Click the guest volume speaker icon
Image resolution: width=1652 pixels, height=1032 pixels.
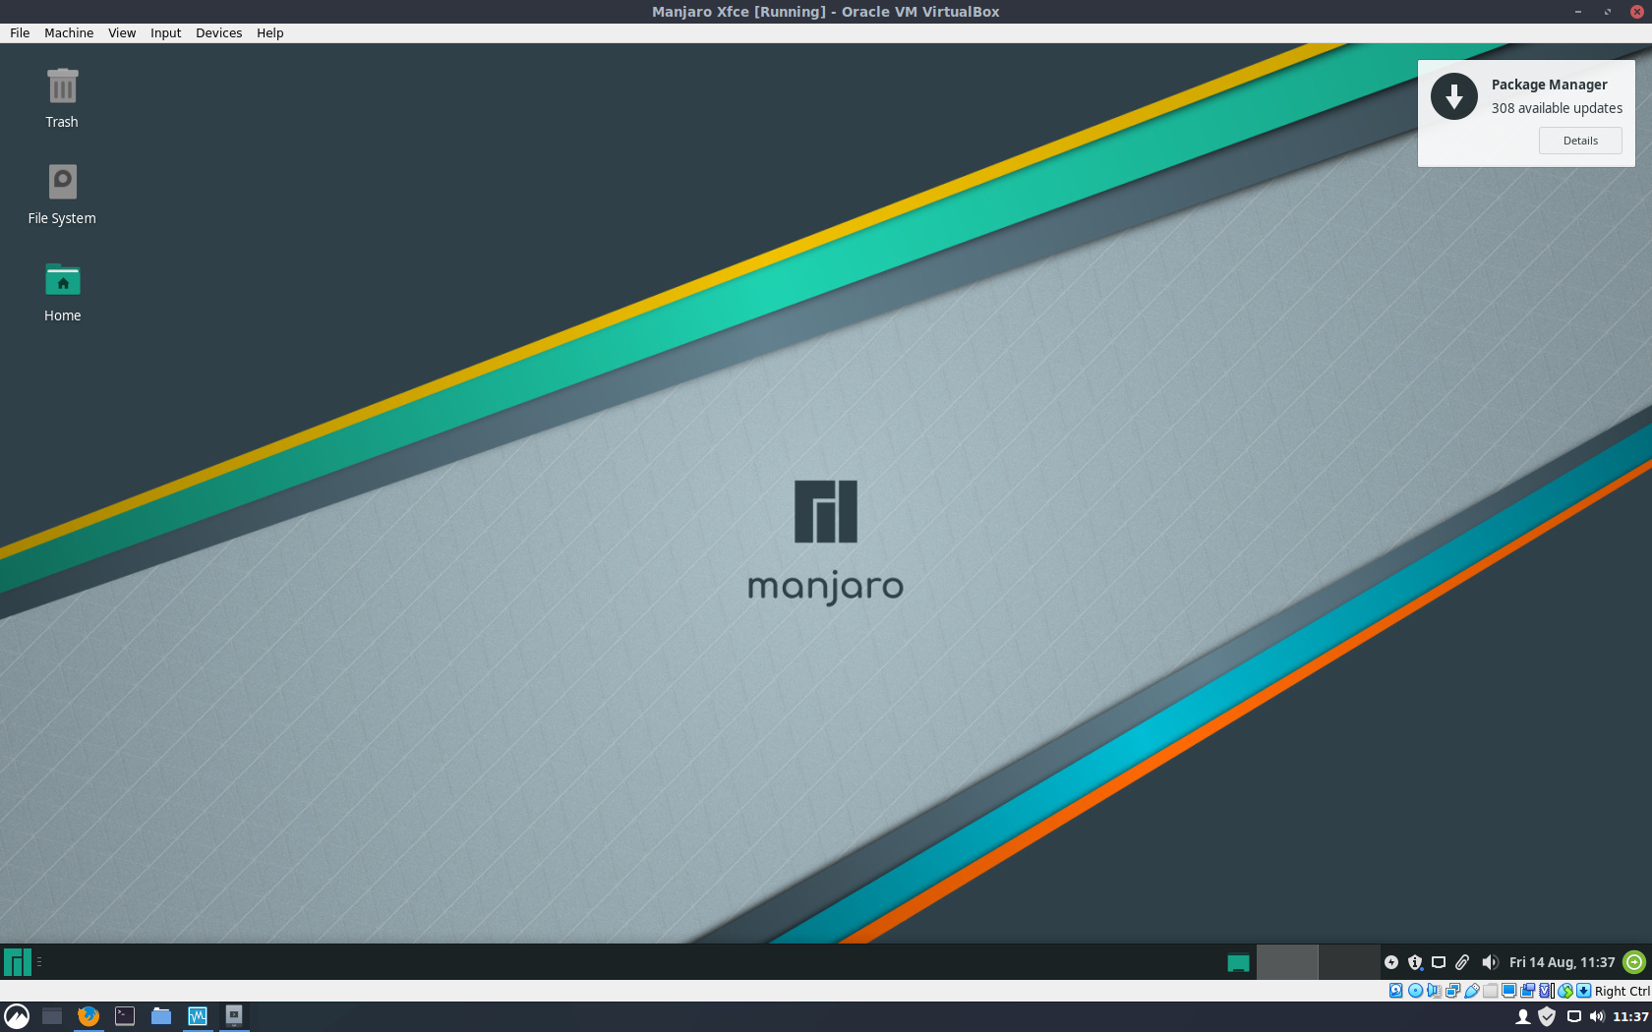1490,962
